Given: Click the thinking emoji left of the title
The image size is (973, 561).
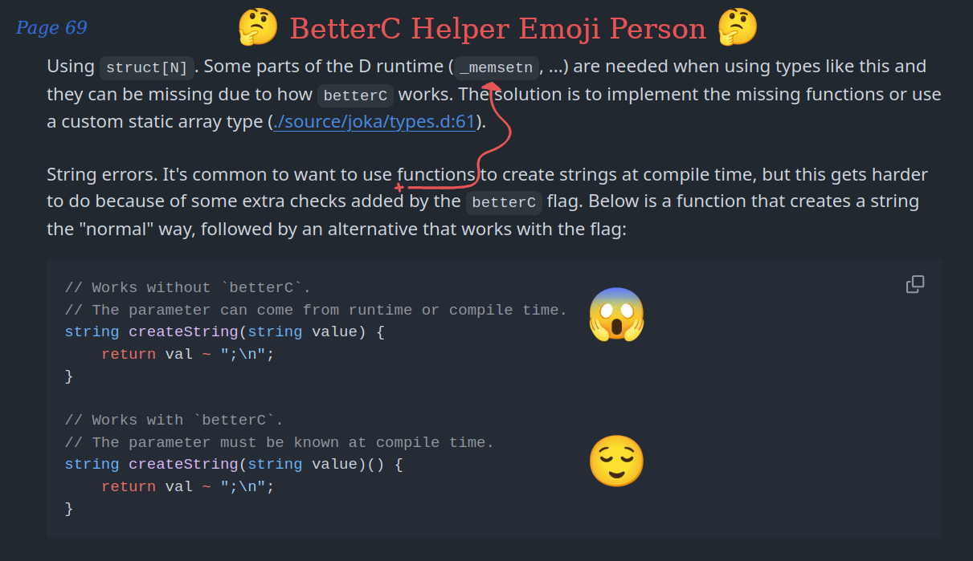Looking at the screenshot, I should (x=257, y=28).
